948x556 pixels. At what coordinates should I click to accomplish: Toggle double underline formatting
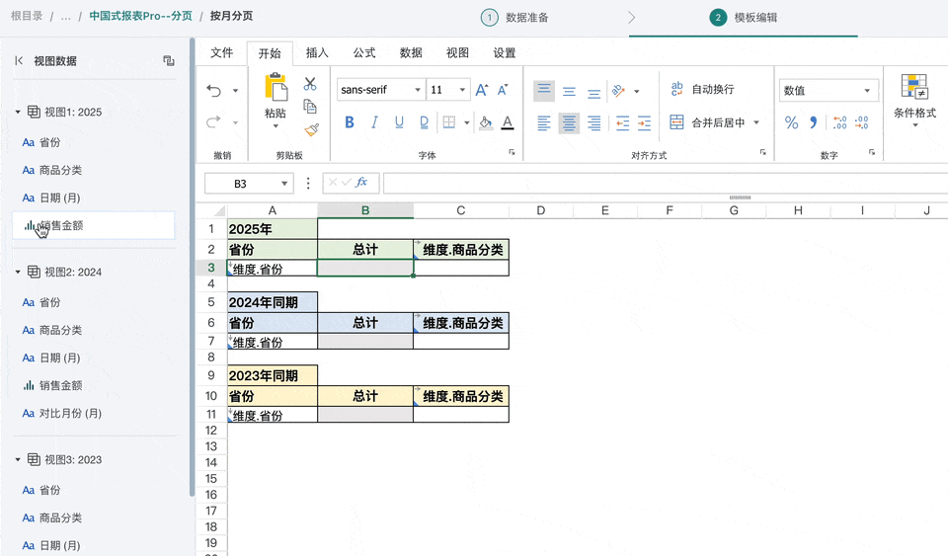point(424,122)
